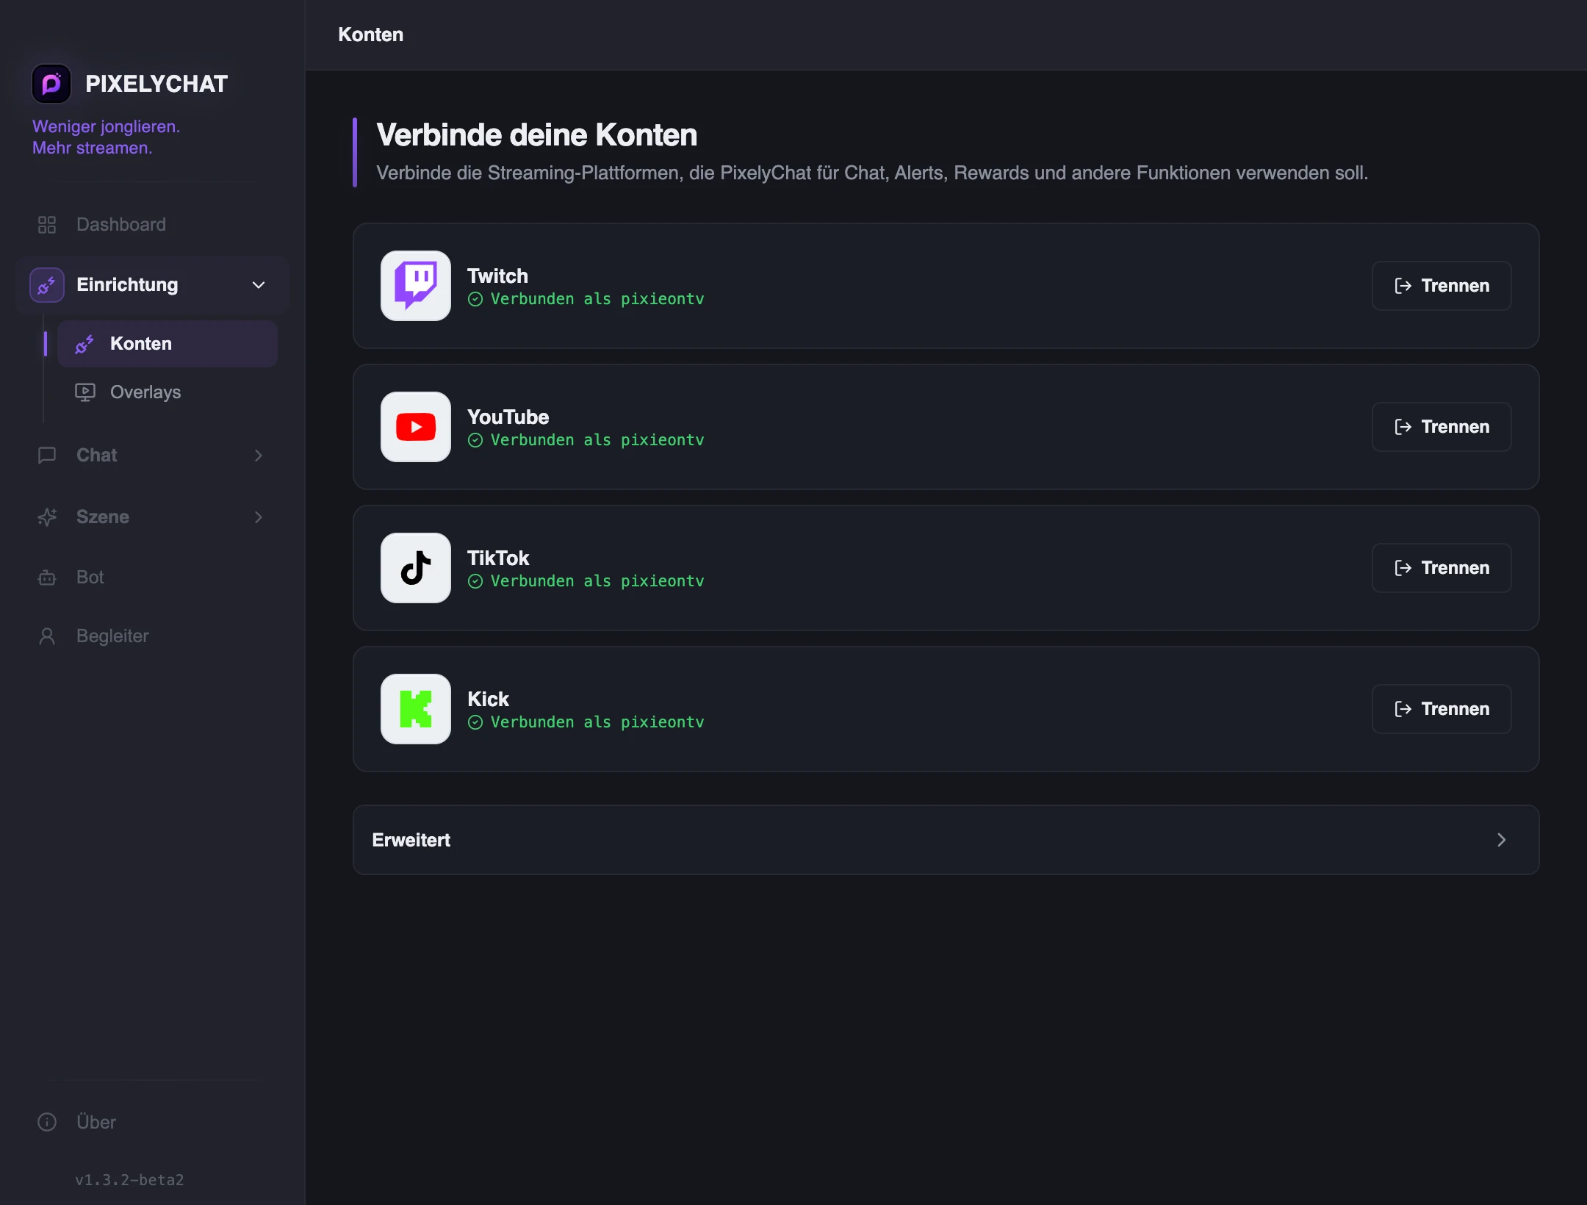
Task: Disconnect TikTok with Trennen button
Action: click(x=1442, y=568)
